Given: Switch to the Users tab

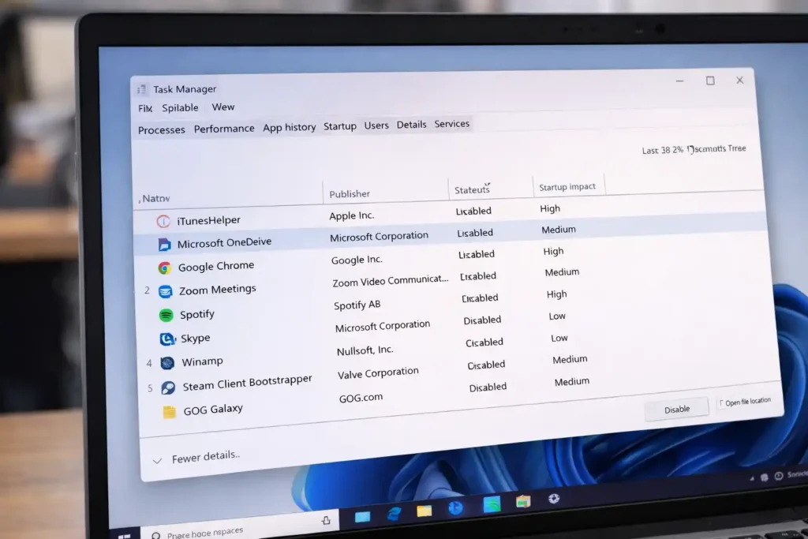Looking at the screenshot, I should (376, 125).
